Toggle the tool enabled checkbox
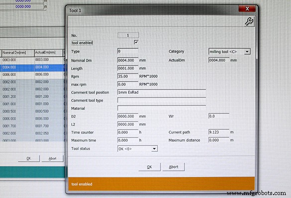 136,42
